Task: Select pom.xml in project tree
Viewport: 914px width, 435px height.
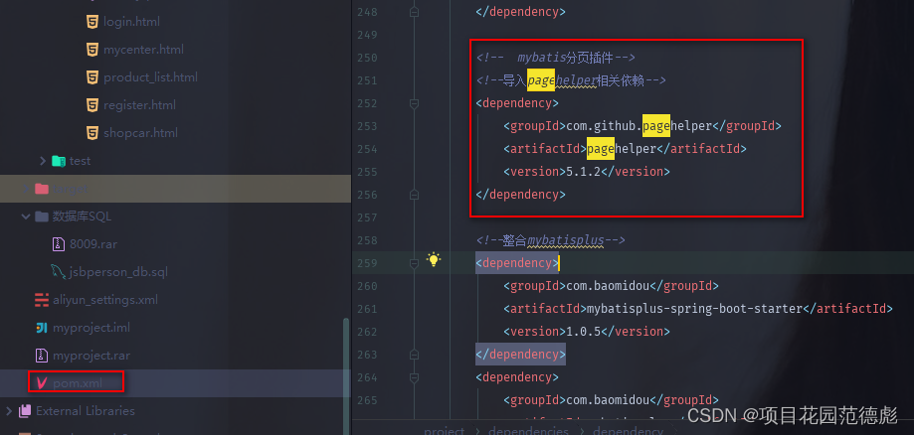Action: [x=77, y=383]
